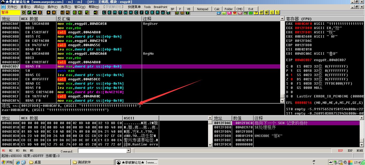The width and height of the screenshot is (365, 165).
Task: Open the 查看(V) menu
Action: coord(25,7)
